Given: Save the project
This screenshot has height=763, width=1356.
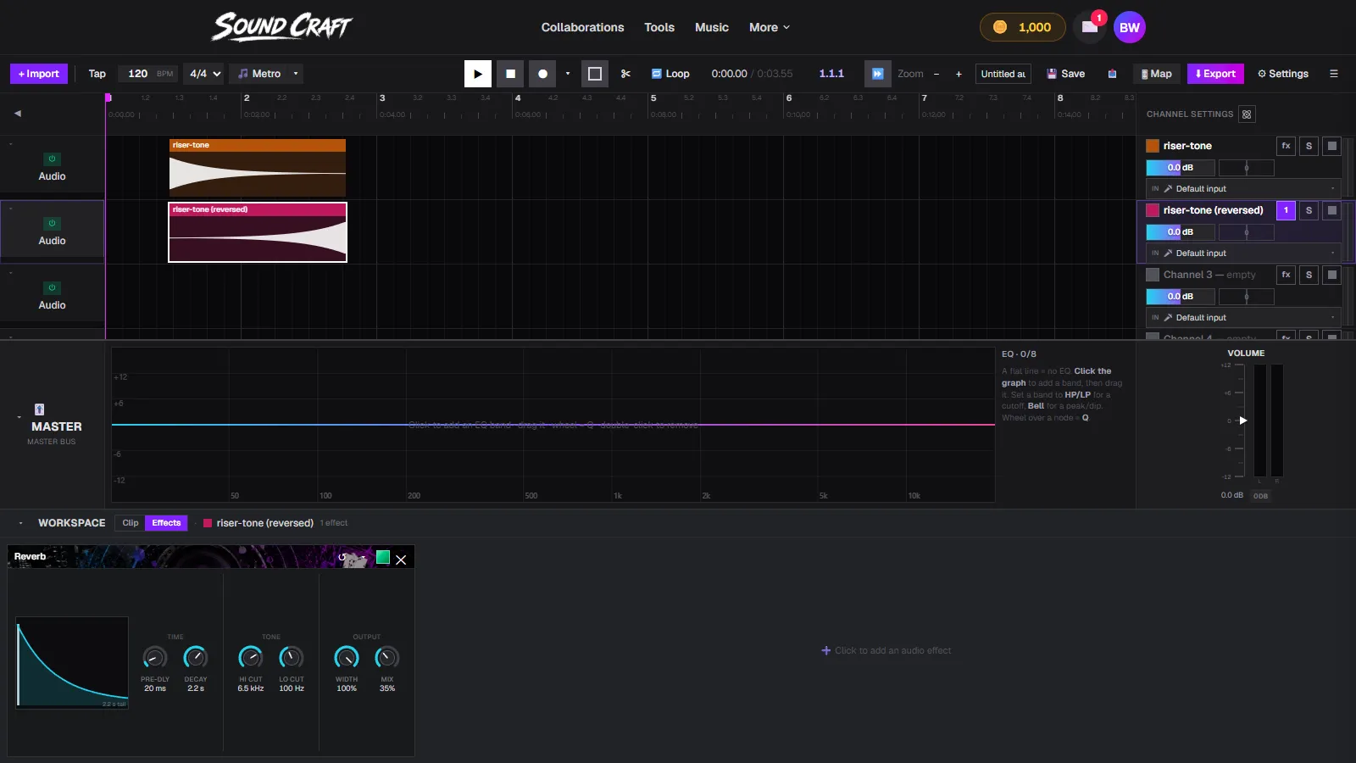Looking at the screenshot, I should click(1065, 74).
